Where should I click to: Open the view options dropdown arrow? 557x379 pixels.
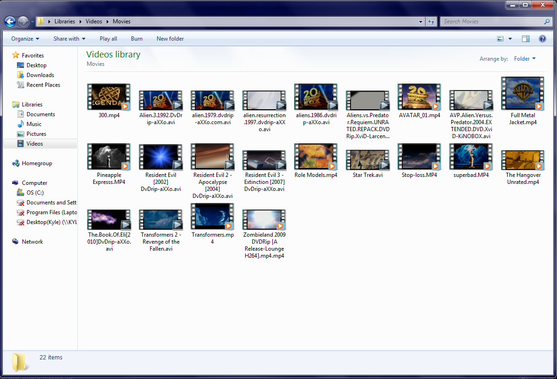(x=510, y=39)
